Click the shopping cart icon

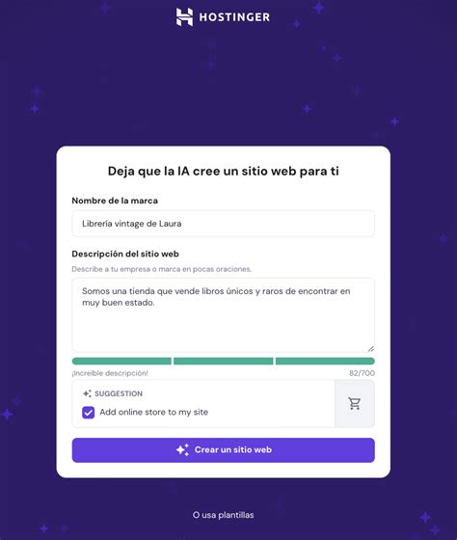click(355, 404)
